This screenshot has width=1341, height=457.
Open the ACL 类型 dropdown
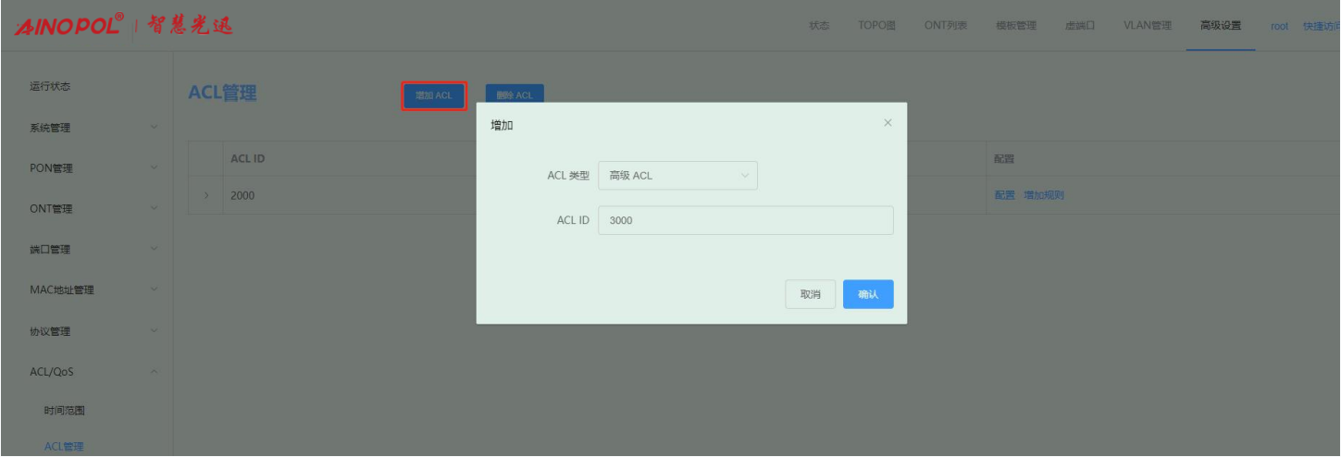pos(677,176)
